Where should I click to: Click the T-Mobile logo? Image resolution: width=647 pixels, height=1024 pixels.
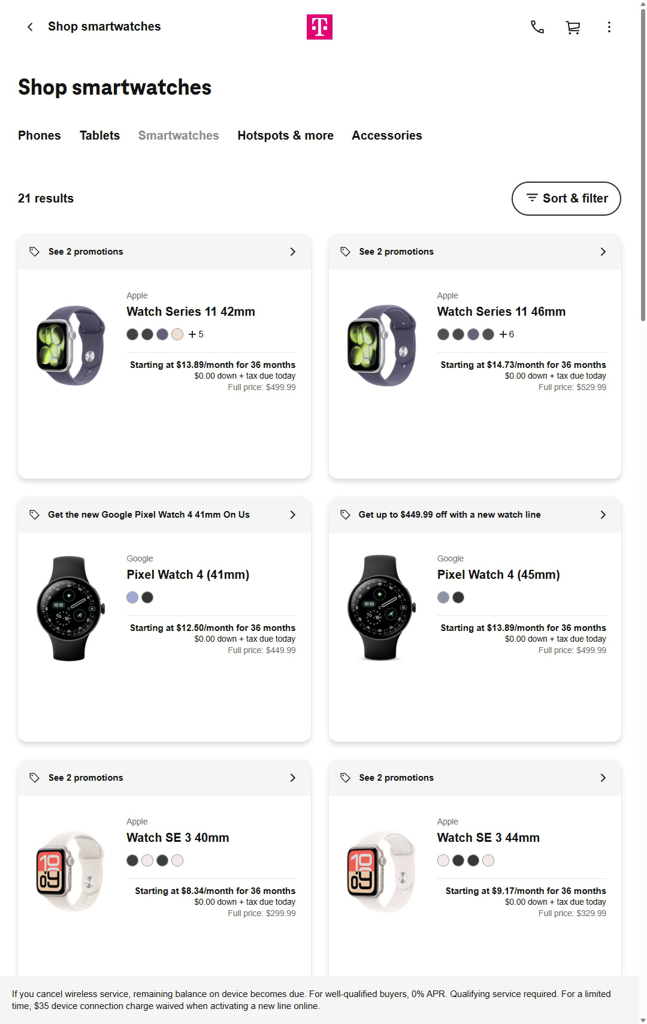point(320,26)
